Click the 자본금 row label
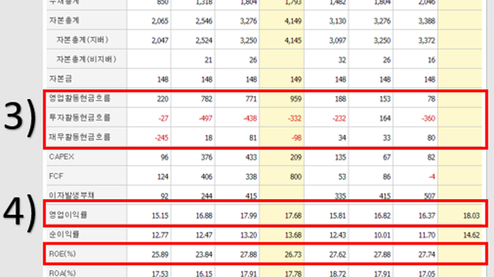The width and height of the screenshot is (494, 277). click(x=60, y=78)
